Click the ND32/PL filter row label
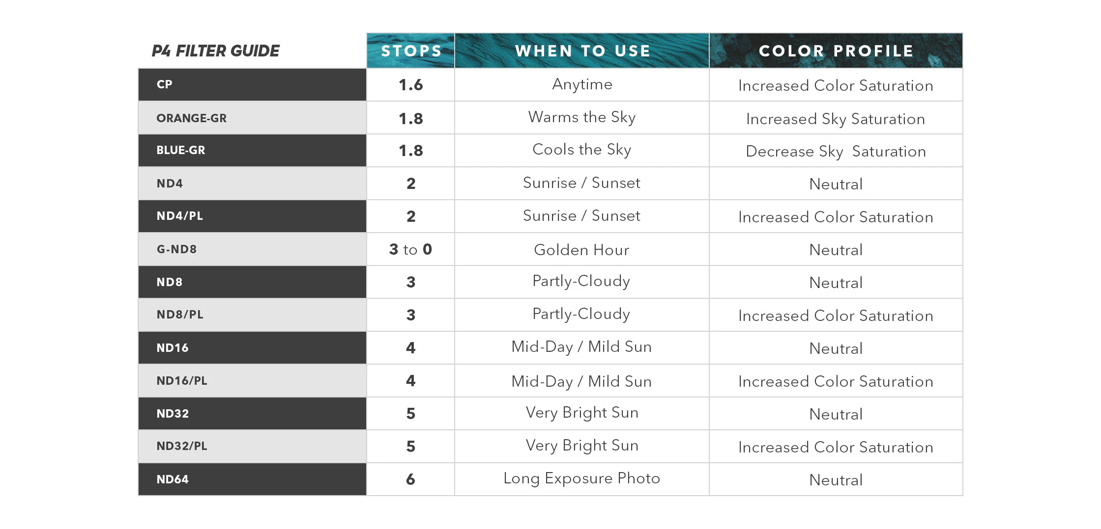 pos(252,446)
